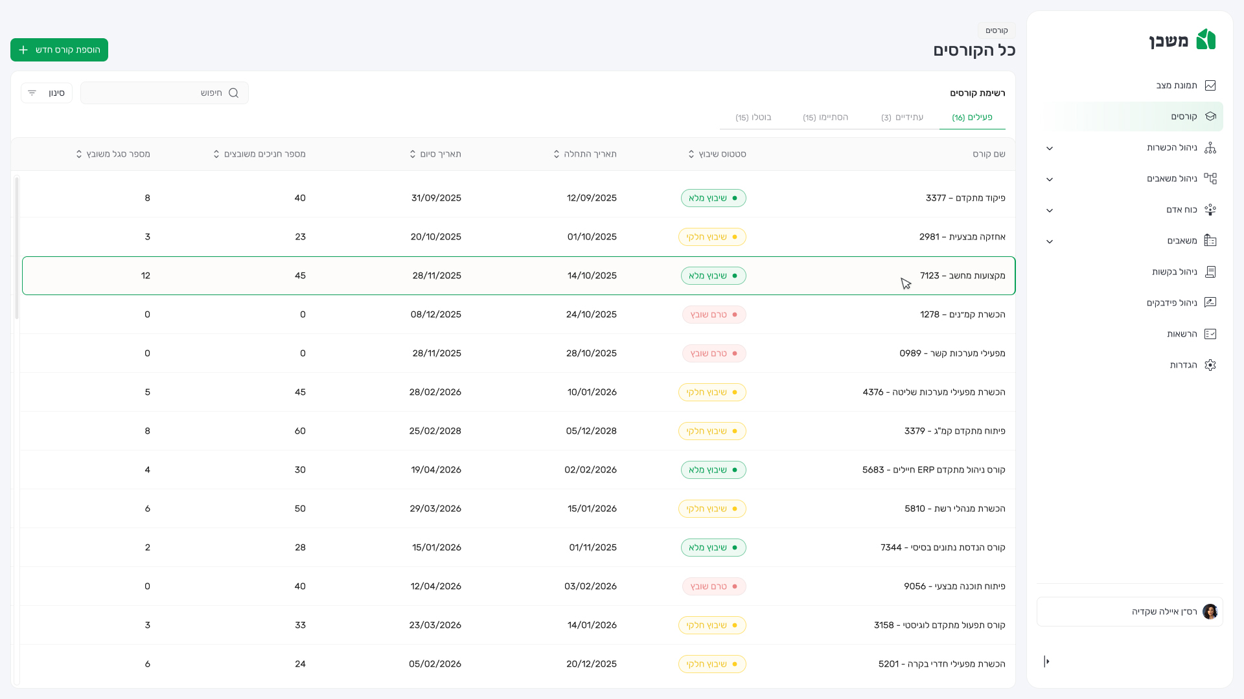Viewport: 1244px width, 699px height.
Task: Expand the ניהול הכשרות chevron
Action: coord(1050,148)
